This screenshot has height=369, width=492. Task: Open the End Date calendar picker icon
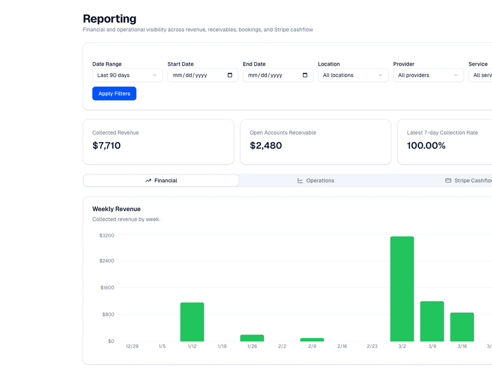point(305,75)
